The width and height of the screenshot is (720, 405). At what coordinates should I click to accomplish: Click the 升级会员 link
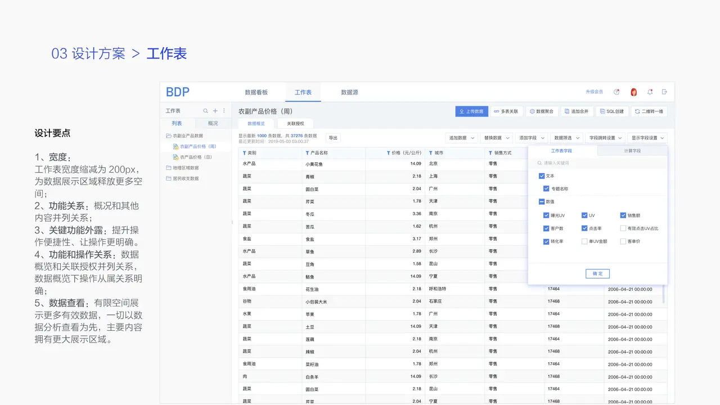[594, 92]
